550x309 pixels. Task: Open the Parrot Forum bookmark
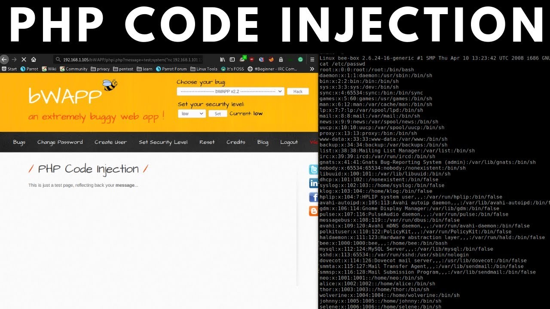click(x=171, y=69)
